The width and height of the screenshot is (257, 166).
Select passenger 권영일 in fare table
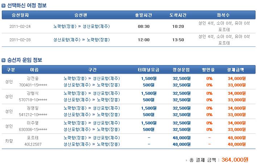pyautogui.click(x=33, y=108)
